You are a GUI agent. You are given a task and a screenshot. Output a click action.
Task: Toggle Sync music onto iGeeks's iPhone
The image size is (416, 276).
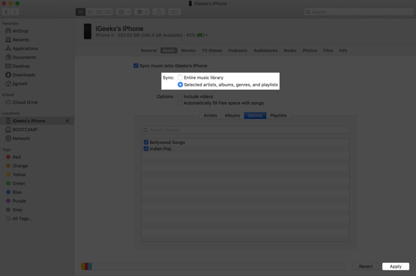136,66
